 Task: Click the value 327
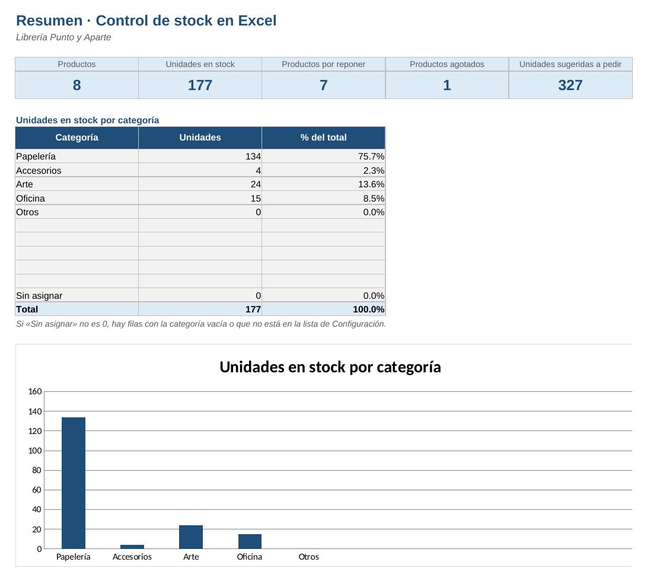570,85
